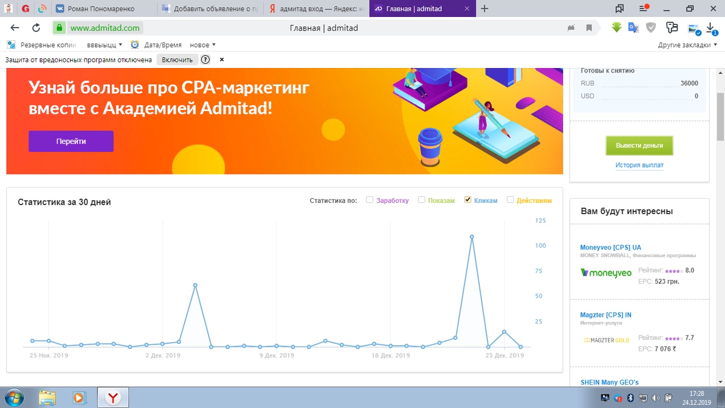
Task: Click the green download arrow extension icon
Action: (617, 27)
